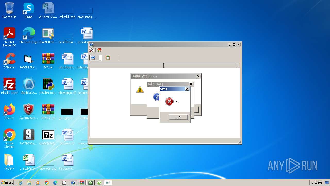Viewport: 330px width, 186px height.
Task: Select the ebayjapan.rtf document
Action: point(67,86)
